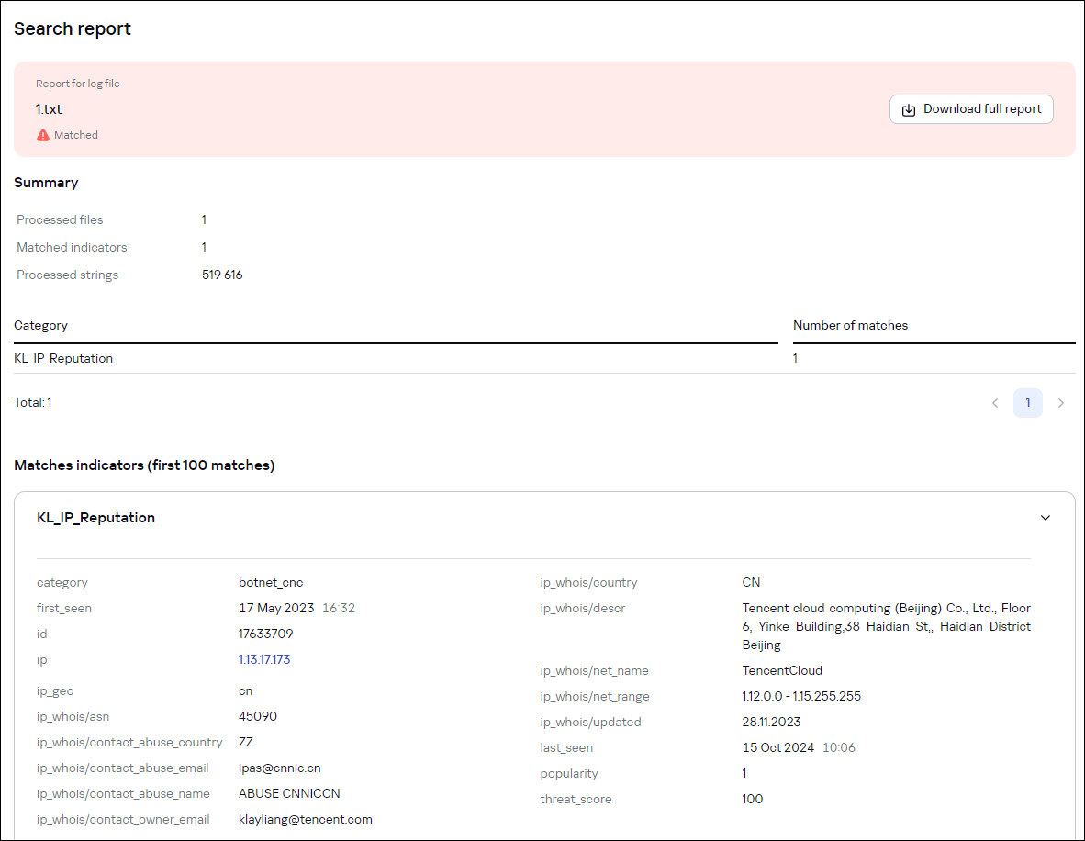1085x841 pixels.
Task: Click the red warning triangle next to Matched
Action: tap(42, 134)
